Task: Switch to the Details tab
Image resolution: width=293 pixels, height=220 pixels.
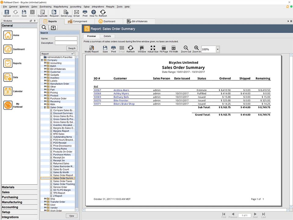Action: 107,36
